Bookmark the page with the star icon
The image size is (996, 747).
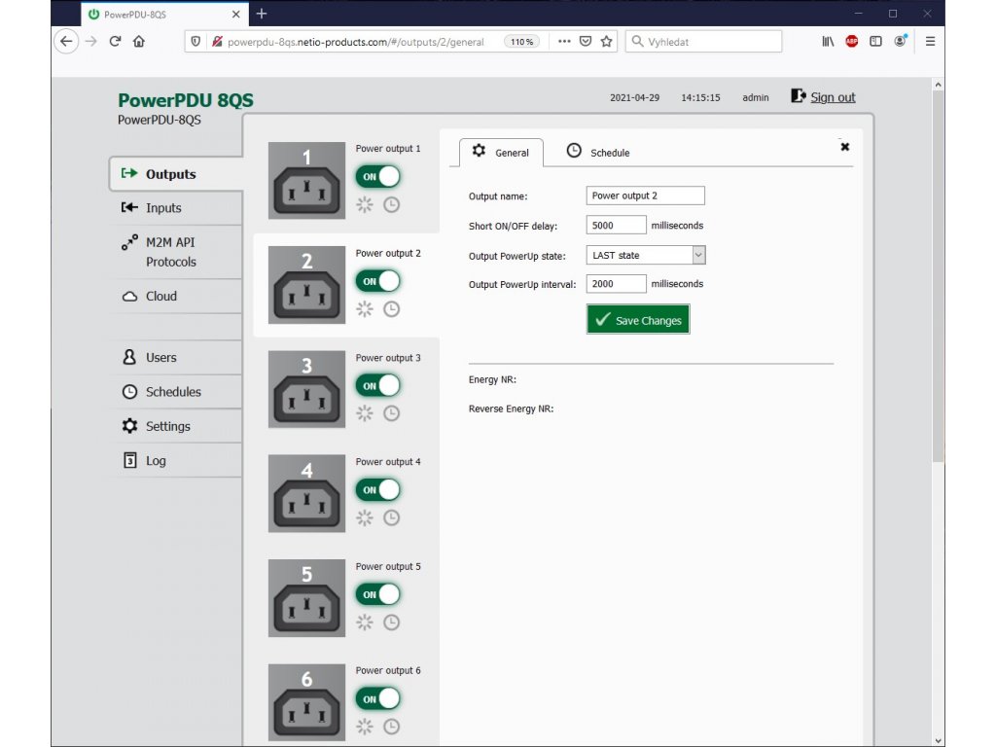[x=607, y=41]
